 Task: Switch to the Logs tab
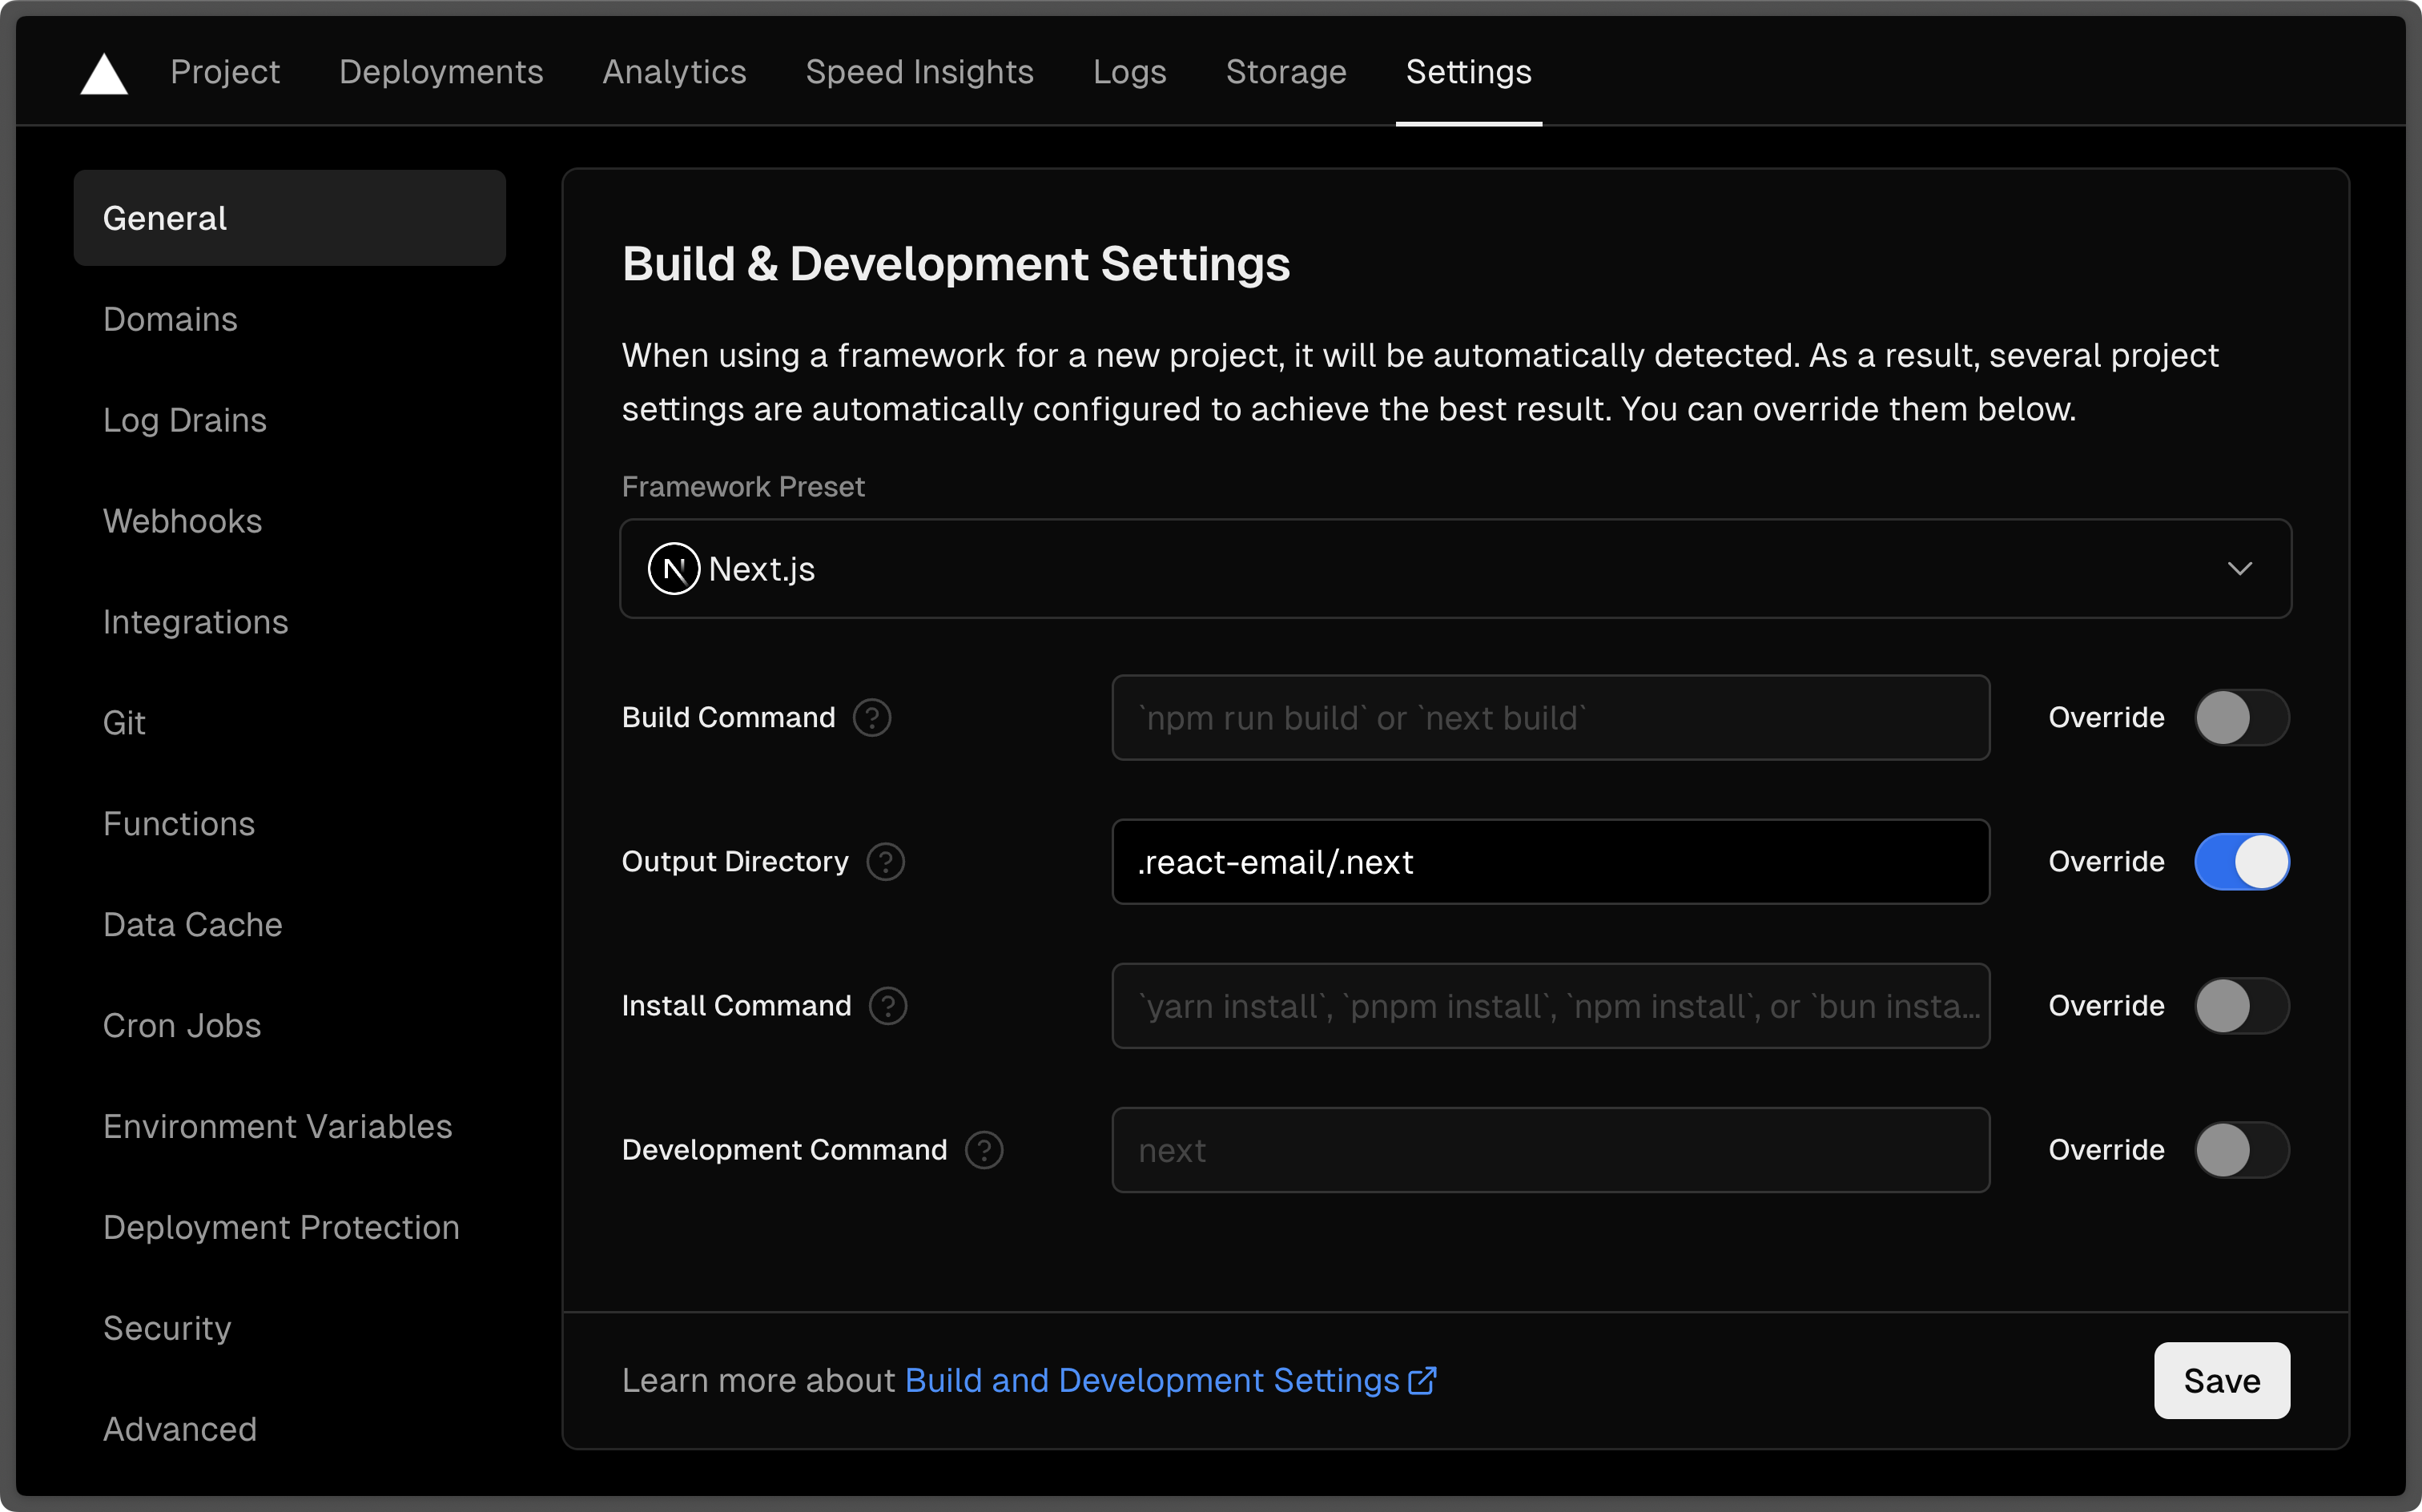pyautogui.click(x=1129, y=73)
